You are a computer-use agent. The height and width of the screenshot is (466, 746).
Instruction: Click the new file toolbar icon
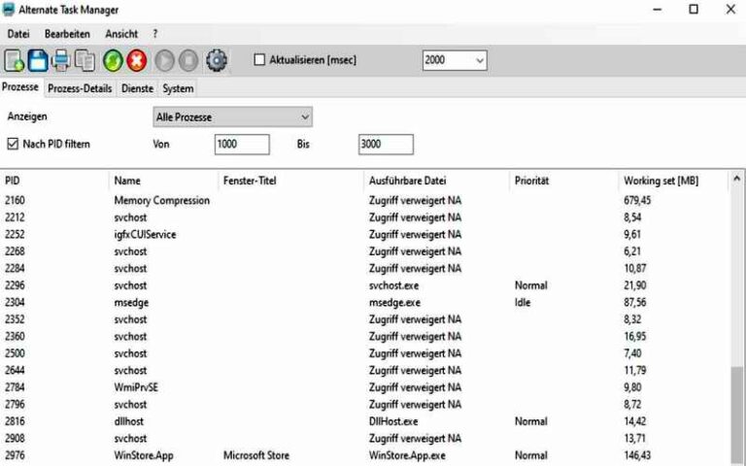pyautogui.click(x=14, y=61)
